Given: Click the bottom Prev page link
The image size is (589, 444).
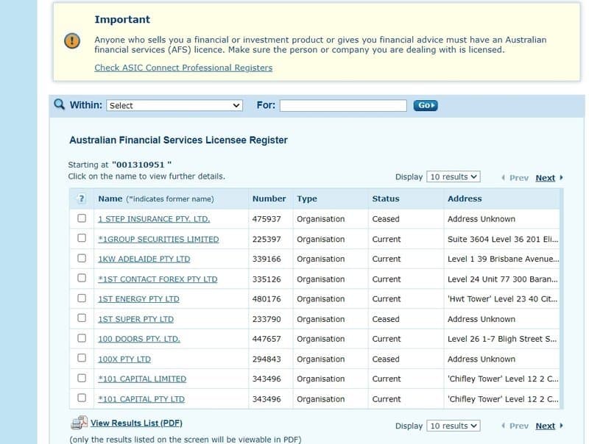Looking at the screenshot, I should click(x=519, y=426).
